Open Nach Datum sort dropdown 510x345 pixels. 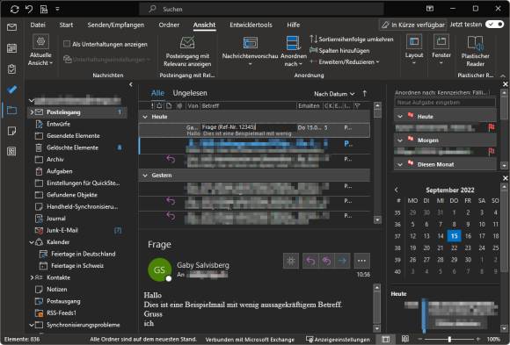[334, 94]
